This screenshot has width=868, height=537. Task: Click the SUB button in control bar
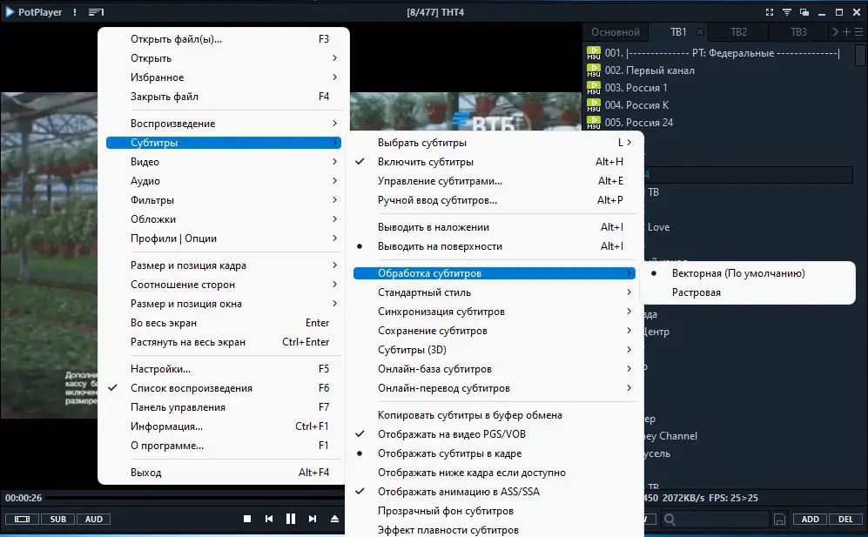click(57, 519)
